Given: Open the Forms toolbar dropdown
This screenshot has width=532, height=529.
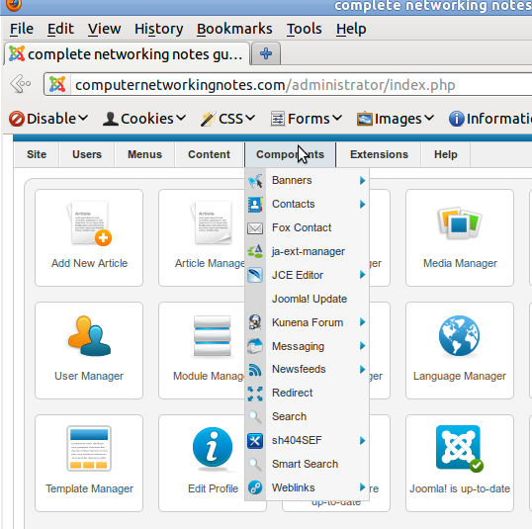Looking at the screenshot, I should 307,119.
